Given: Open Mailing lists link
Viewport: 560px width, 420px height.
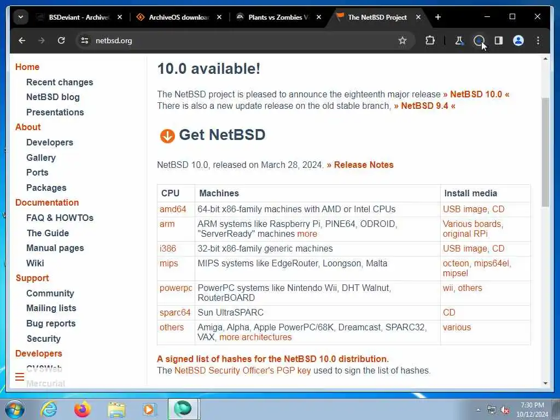Looking at the screenshot, I should [x=51, y=308].
